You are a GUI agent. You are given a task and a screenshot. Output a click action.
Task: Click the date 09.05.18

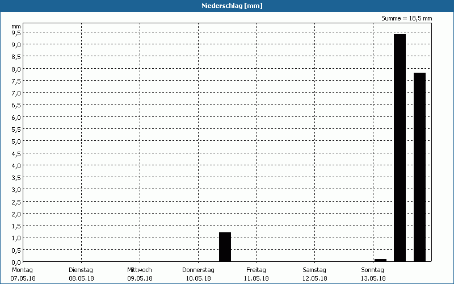[140, 279]
